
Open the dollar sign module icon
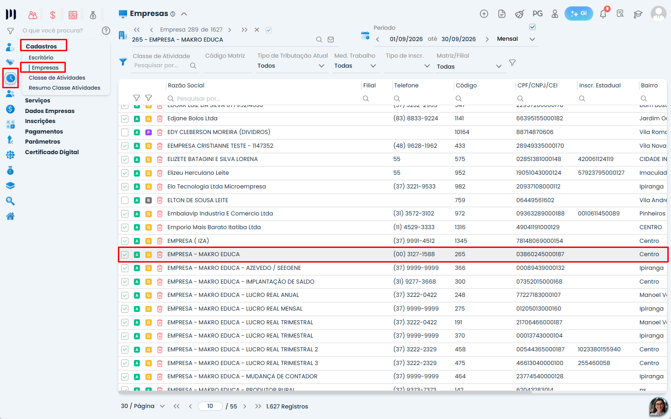click(x=53, y=15)
